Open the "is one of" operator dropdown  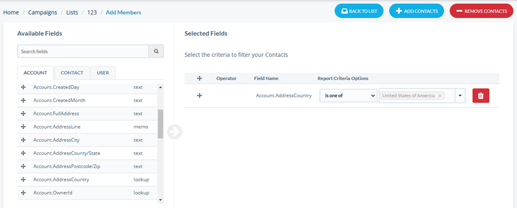pyautogui.click(x=348, y=96)
